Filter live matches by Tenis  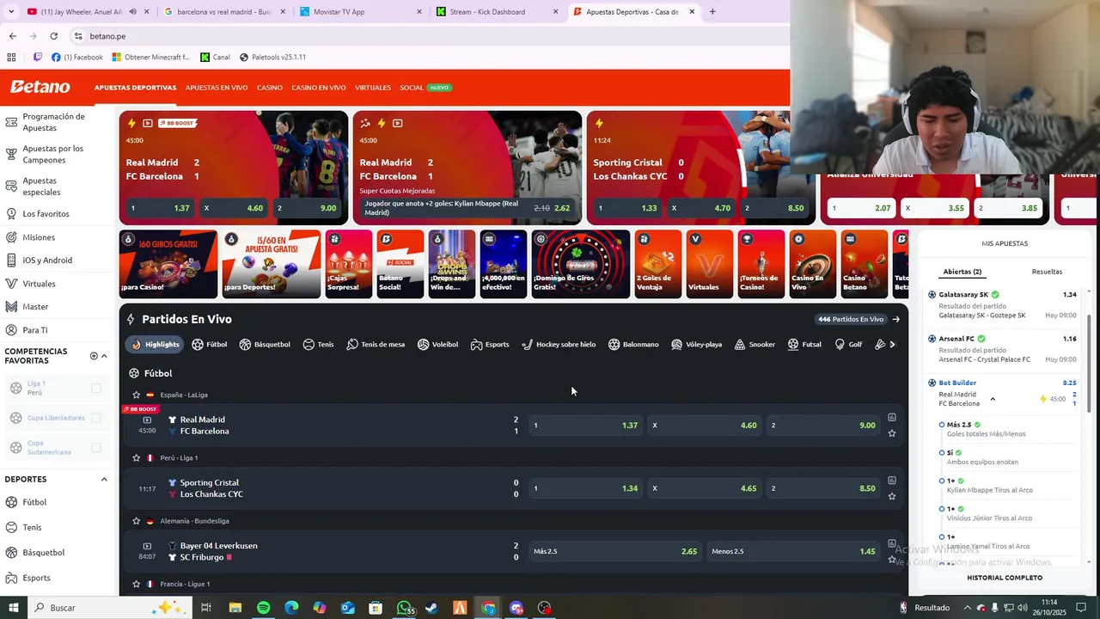point(318,344)
